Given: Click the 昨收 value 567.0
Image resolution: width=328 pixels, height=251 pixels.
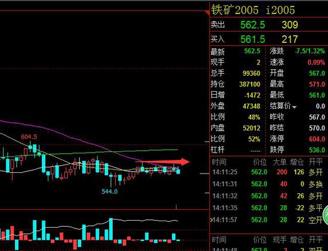Looking at the screenshot, I should pos(317,117).
